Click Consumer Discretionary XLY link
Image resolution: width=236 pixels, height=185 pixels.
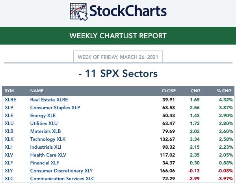61,171
